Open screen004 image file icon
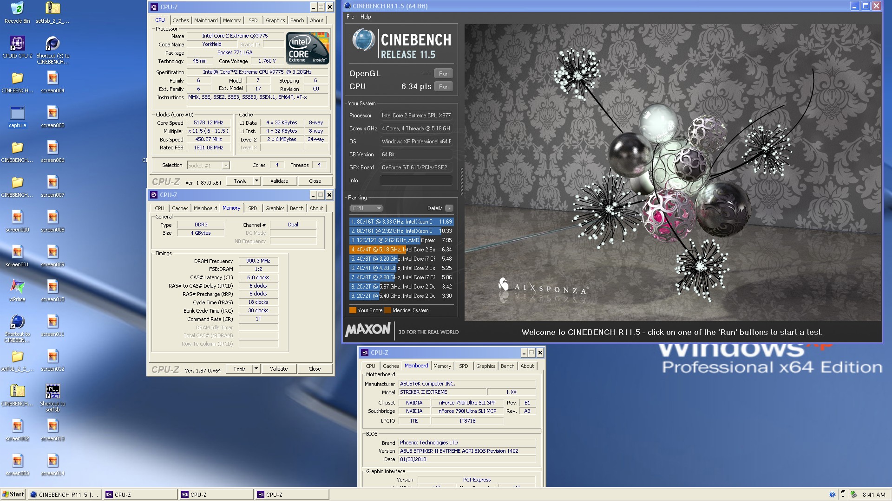The width and height of the screenshot is (892, 501). click(52, 82)
